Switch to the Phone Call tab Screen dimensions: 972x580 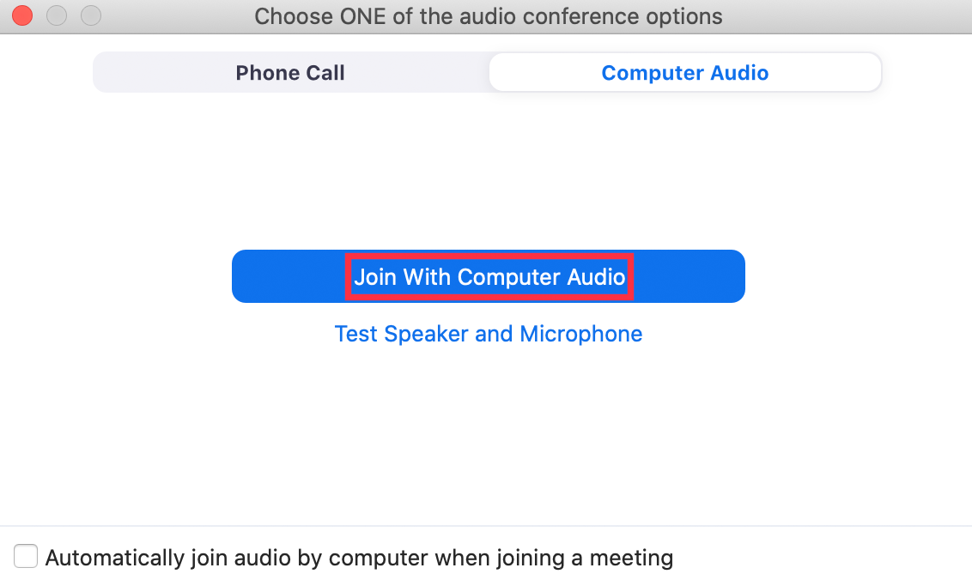point(290,73)
